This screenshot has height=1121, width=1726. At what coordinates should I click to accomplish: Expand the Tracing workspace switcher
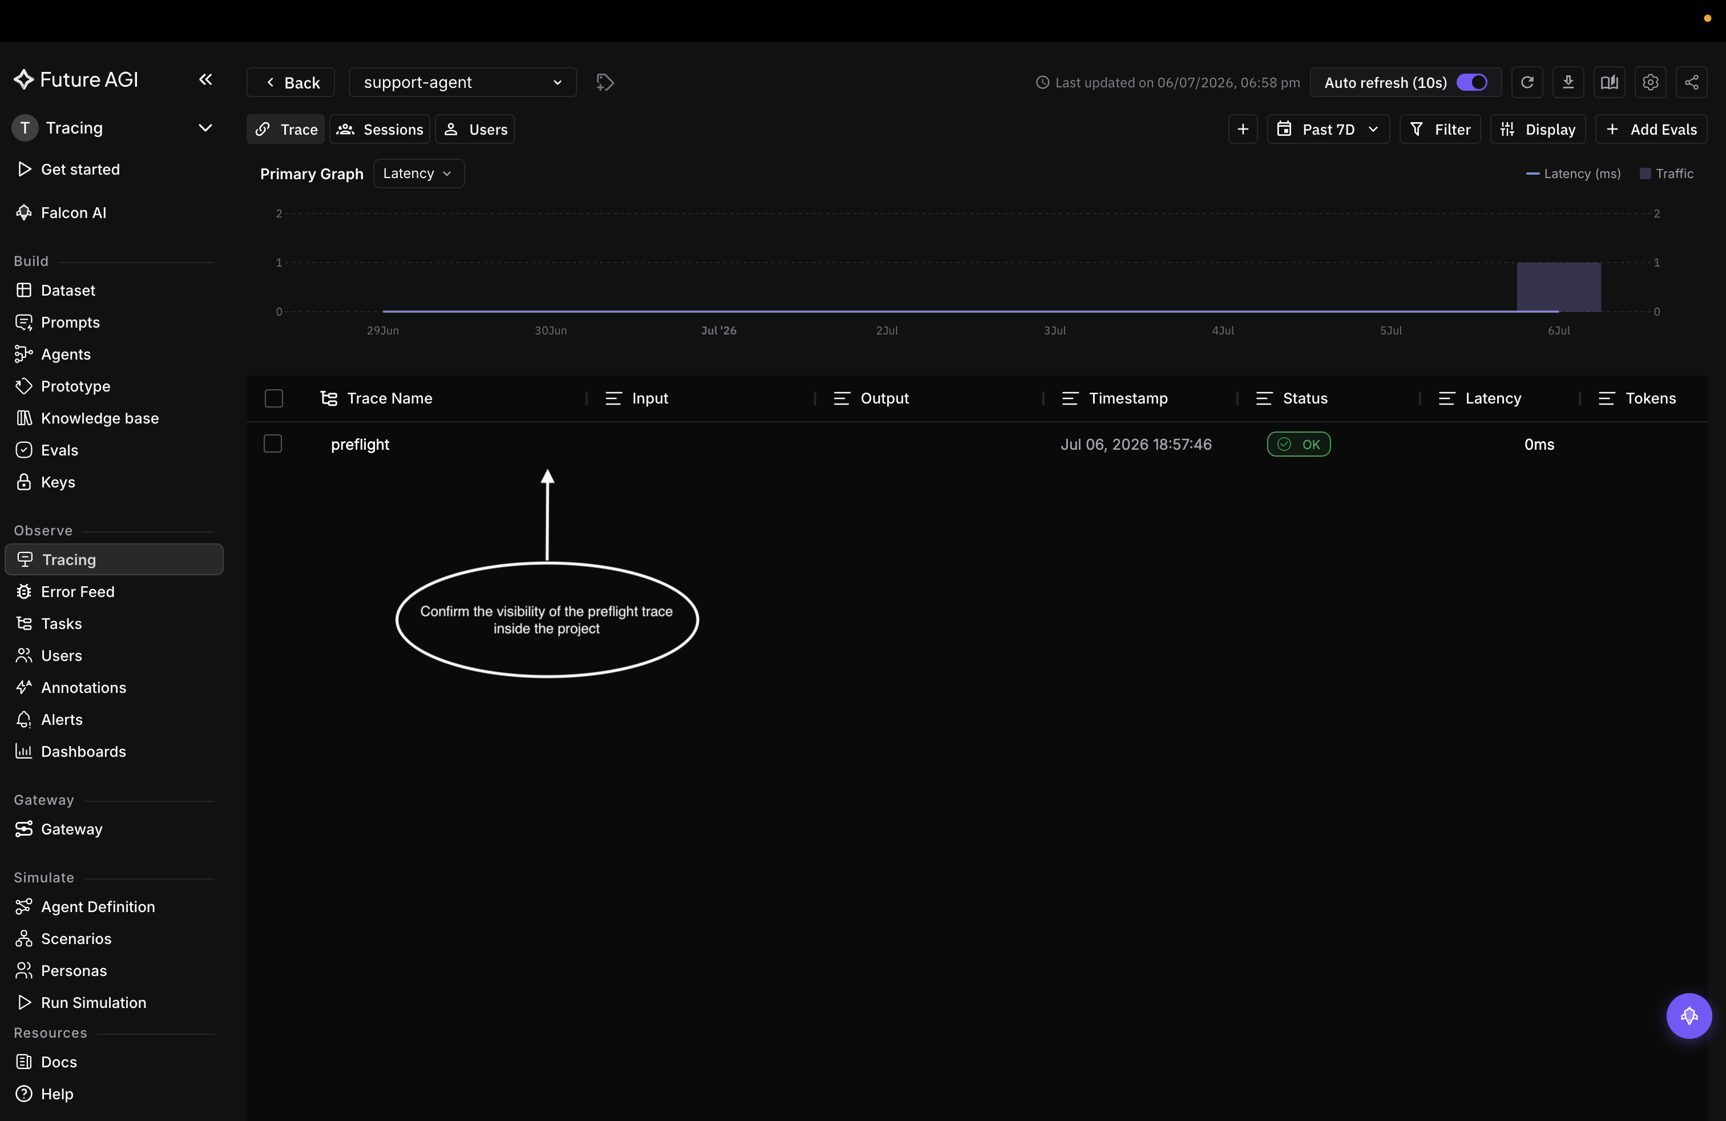coord(113,128)
